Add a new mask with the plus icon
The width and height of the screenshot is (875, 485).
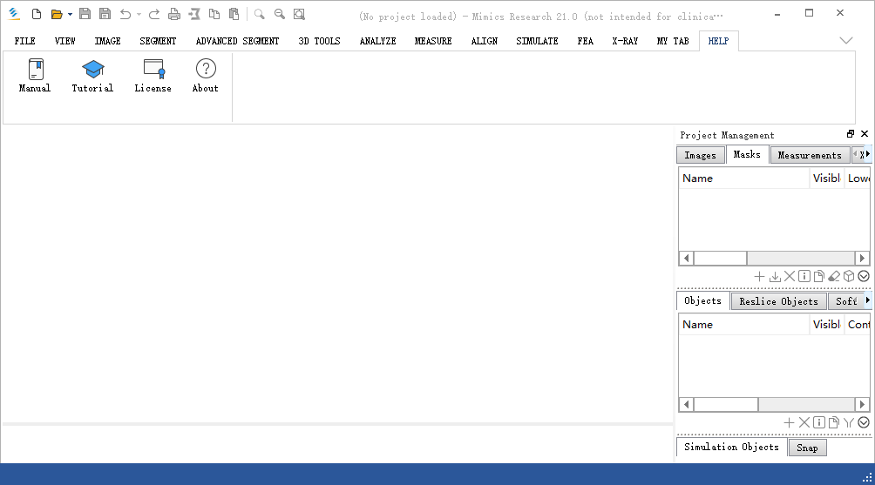click(x=759, y=277)
